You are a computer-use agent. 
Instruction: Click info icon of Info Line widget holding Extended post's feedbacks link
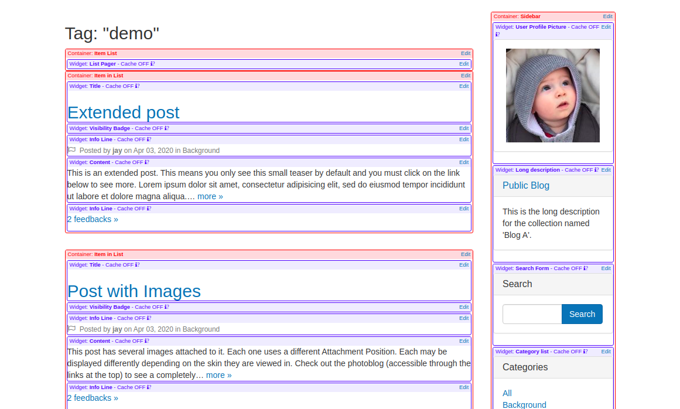coord(149,209)
